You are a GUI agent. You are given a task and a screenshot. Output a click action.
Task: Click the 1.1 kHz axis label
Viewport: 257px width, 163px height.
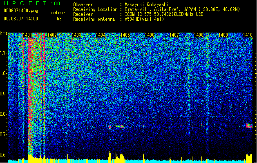point(4,53)
